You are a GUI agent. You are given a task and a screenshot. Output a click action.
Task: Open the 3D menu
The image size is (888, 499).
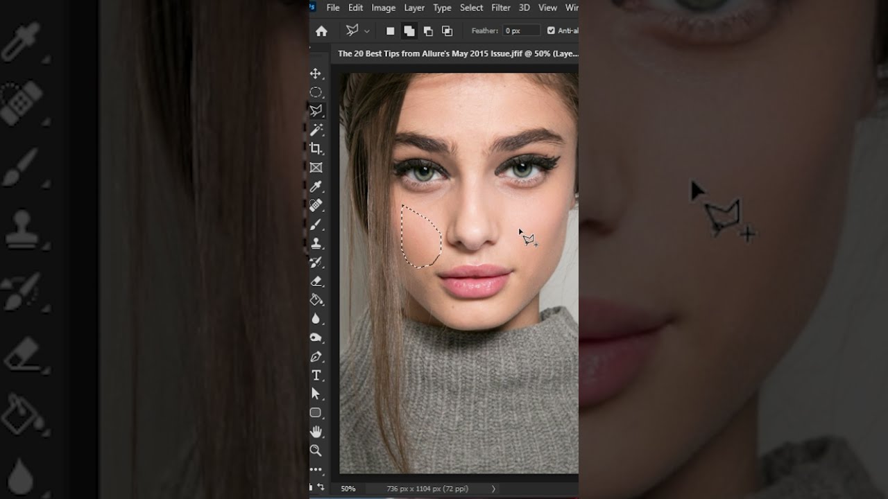(524, 8)
